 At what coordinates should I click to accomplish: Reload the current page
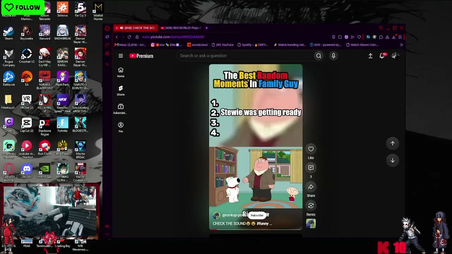pos(129,37)
